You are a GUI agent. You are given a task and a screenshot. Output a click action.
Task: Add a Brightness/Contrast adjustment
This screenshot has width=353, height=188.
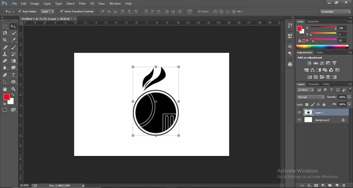point(309,63)
